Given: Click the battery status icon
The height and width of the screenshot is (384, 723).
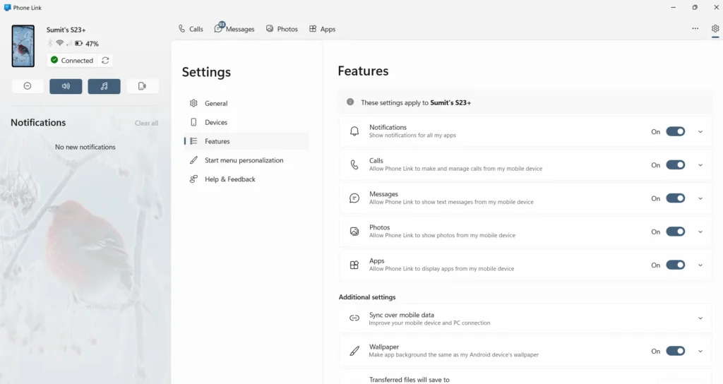Looking at the screenshot, I should [x=79, y=43].
